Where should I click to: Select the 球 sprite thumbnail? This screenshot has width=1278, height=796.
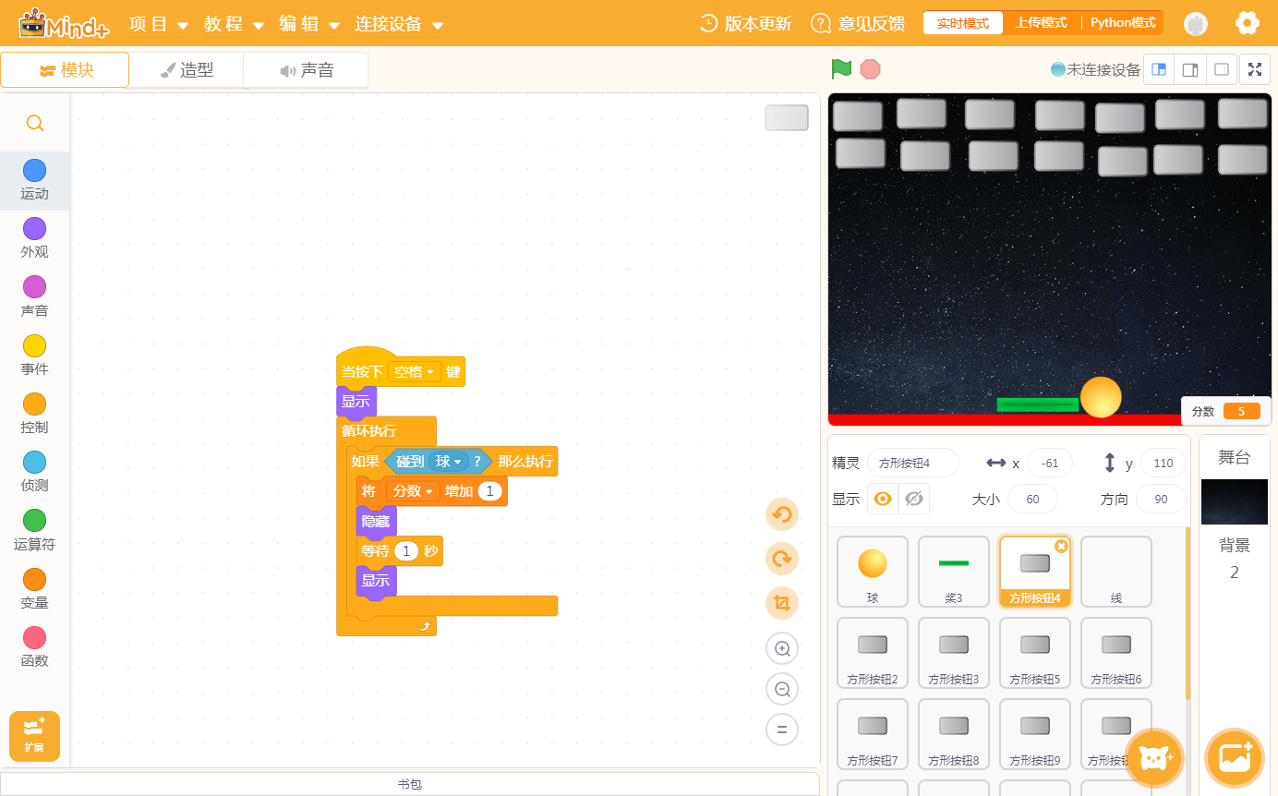click(873, 572)
